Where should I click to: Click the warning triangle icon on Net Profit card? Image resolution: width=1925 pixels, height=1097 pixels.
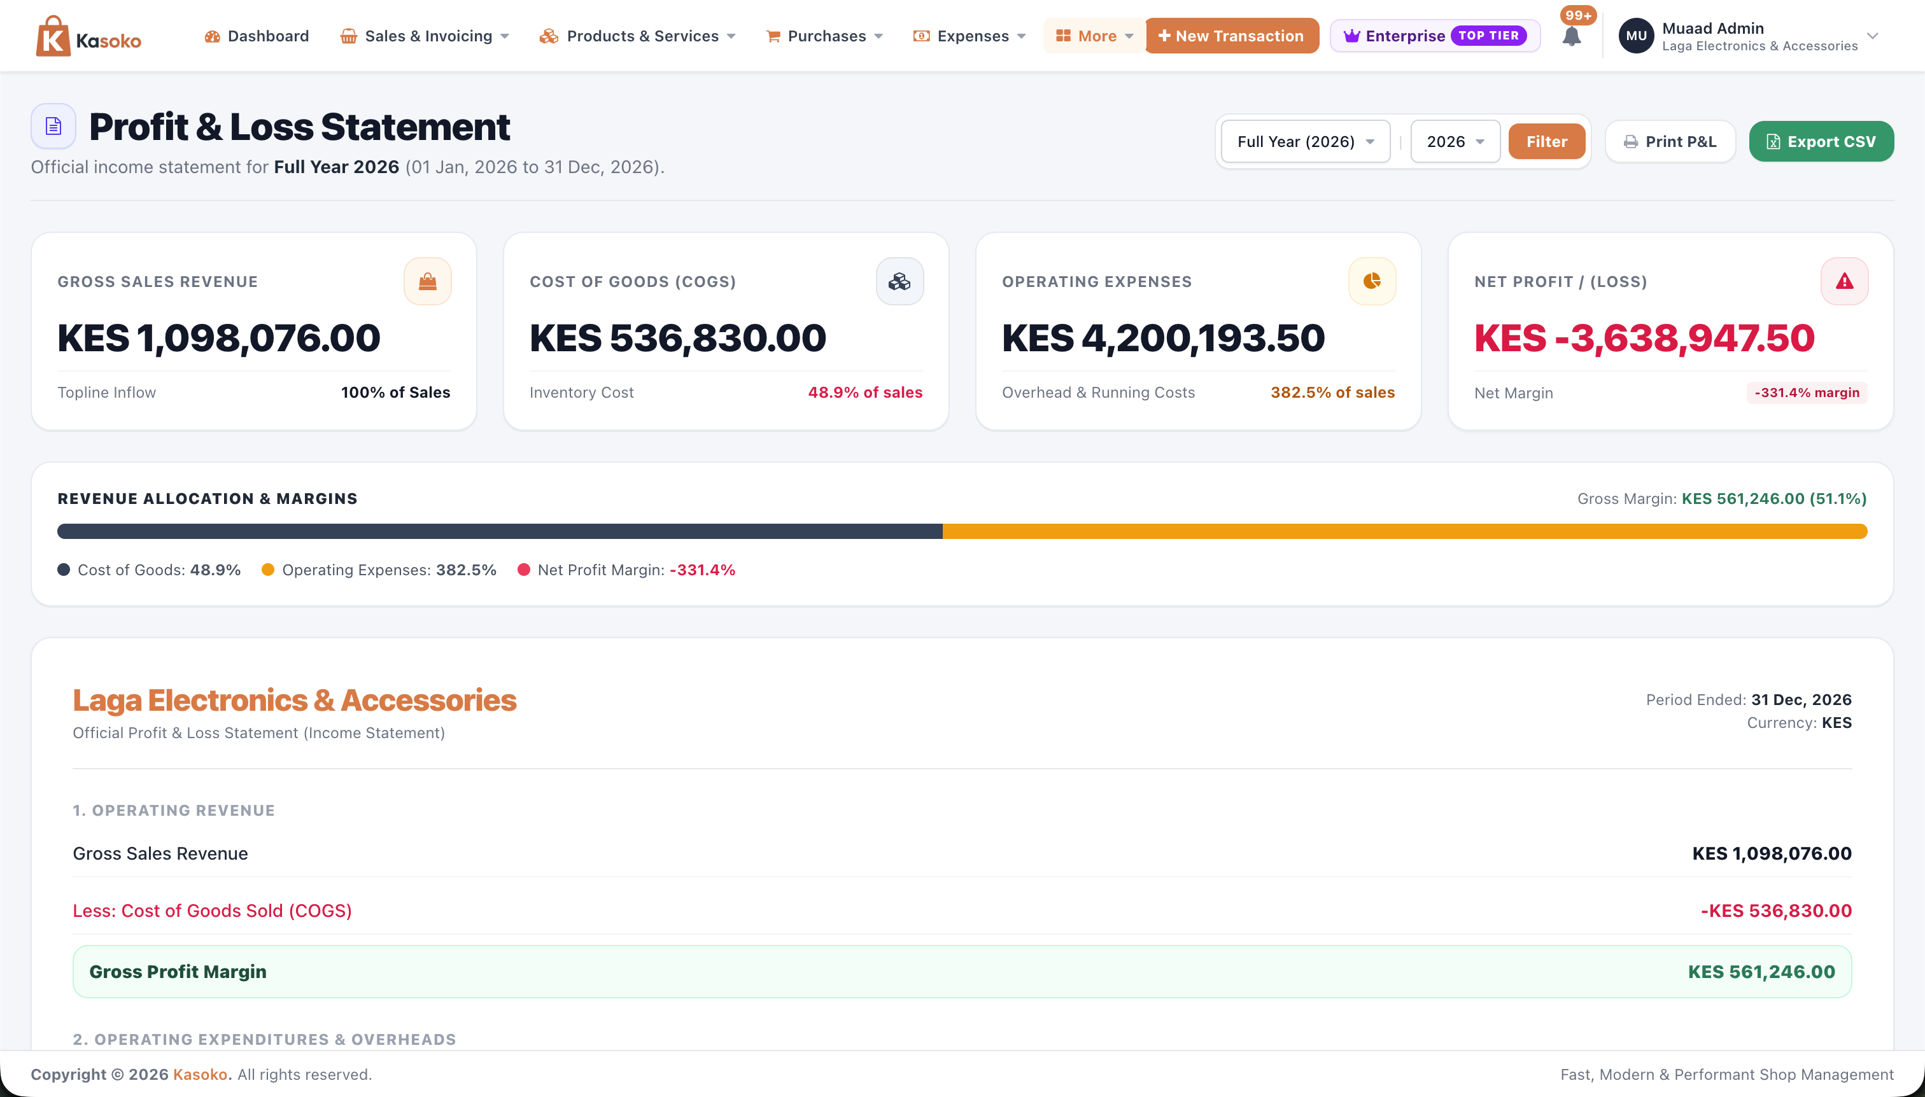[x=1844, y=281]
